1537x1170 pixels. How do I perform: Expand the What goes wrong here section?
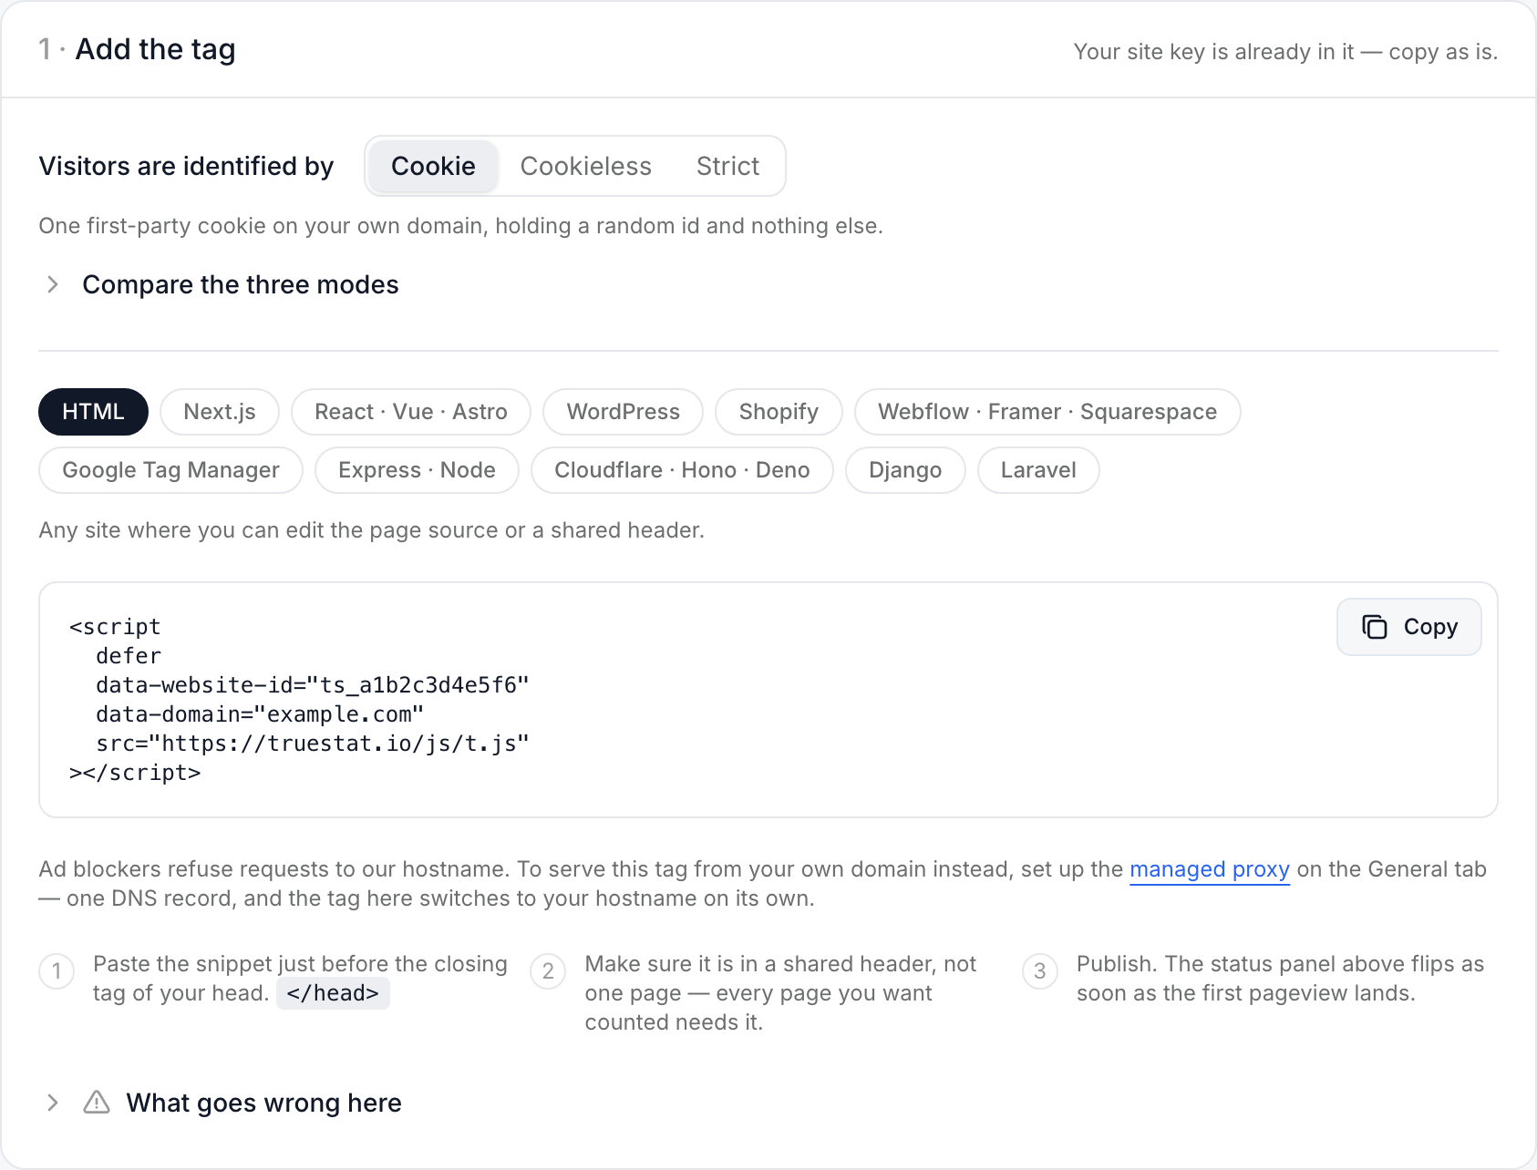click(x=223, y=1103)
